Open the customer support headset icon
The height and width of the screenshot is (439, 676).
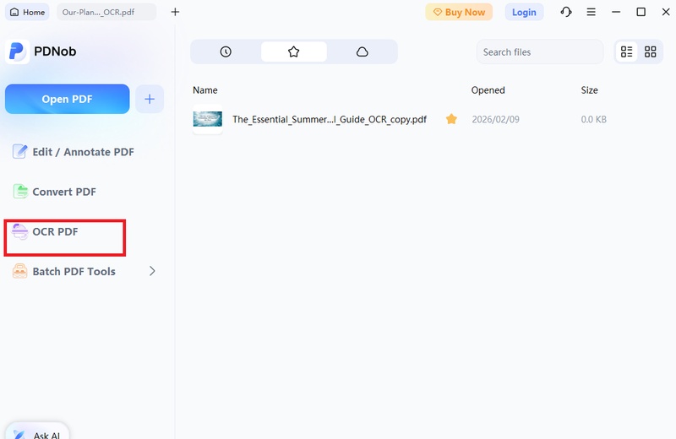[566, 12]
